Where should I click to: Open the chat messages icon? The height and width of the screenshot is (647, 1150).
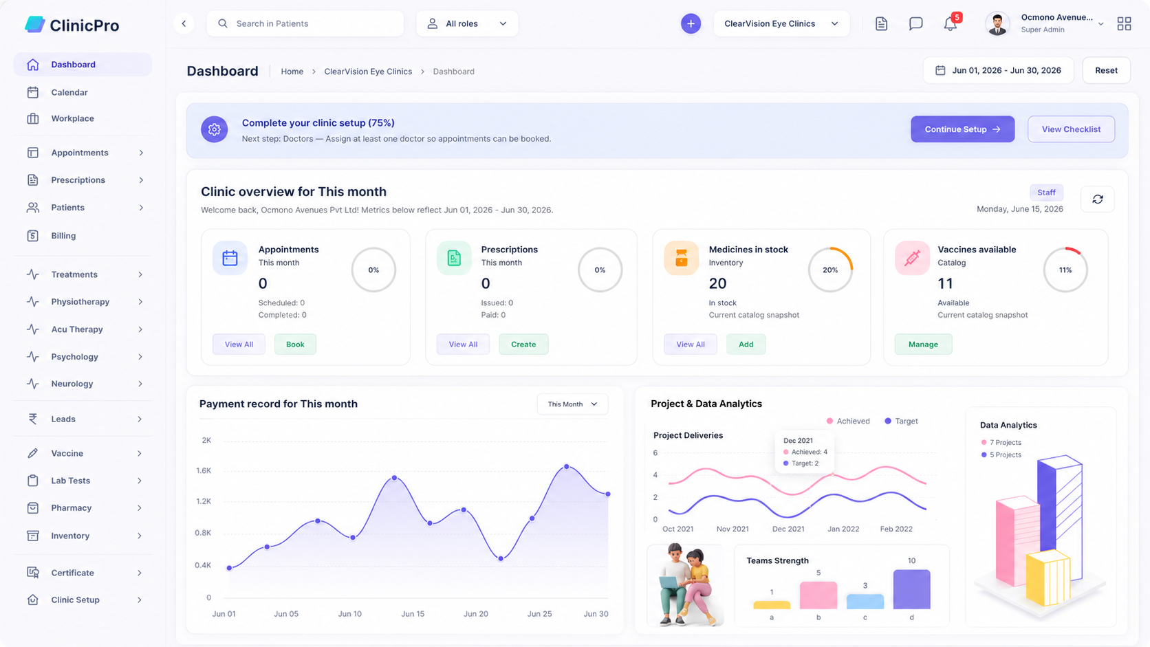pyautogui.click(x=915, y=23)
